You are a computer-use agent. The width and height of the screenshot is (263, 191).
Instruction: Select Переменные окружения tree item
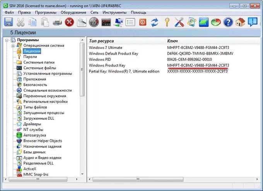click(x=44, y=96)
